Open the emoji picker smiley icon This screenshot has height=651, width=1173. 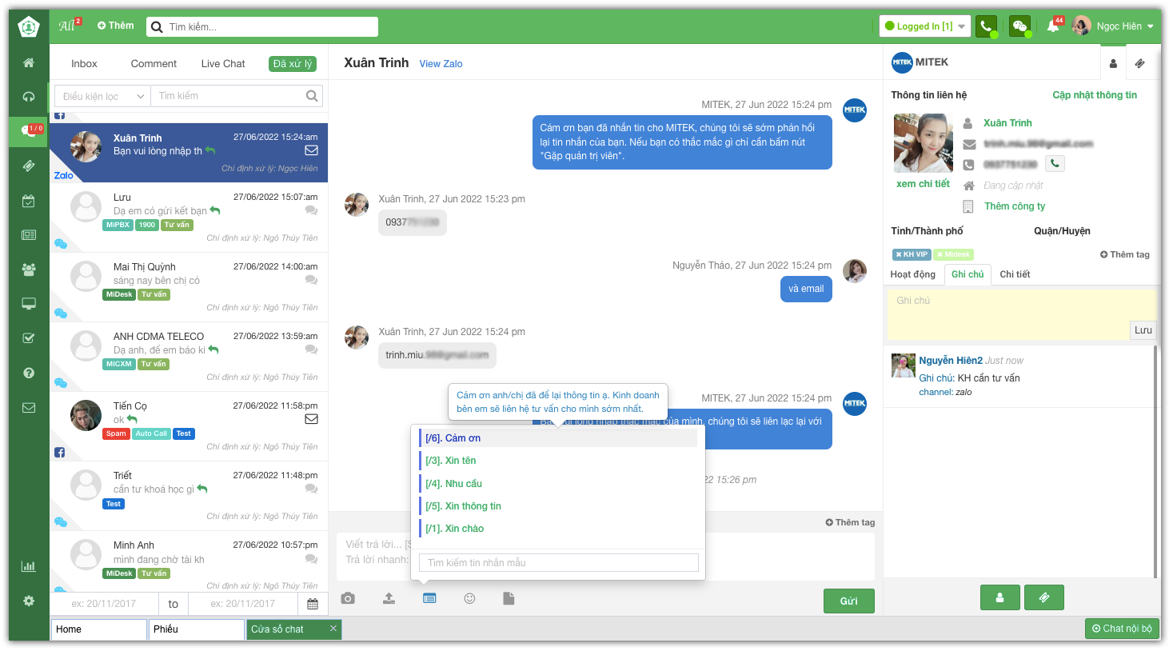(469, 598)
